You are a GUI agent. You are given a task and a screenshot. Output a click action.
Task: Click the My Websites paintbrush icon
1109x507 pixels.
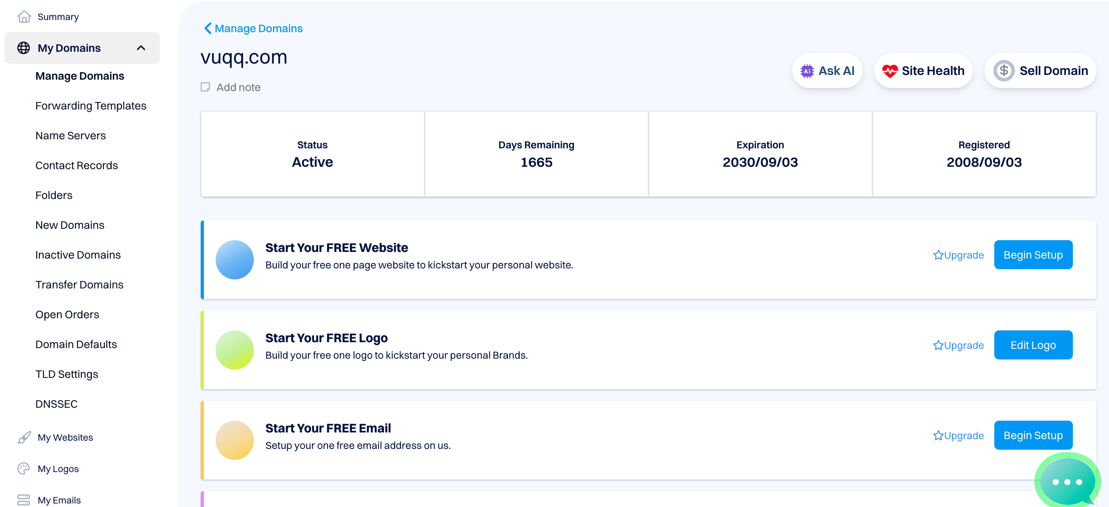(x=24, y=437)
